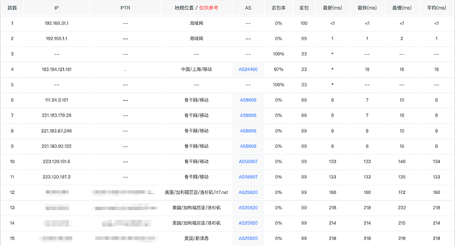Click the AS9808 link for 221.183.92.122

pyautogui.click(x=248, y=146)
